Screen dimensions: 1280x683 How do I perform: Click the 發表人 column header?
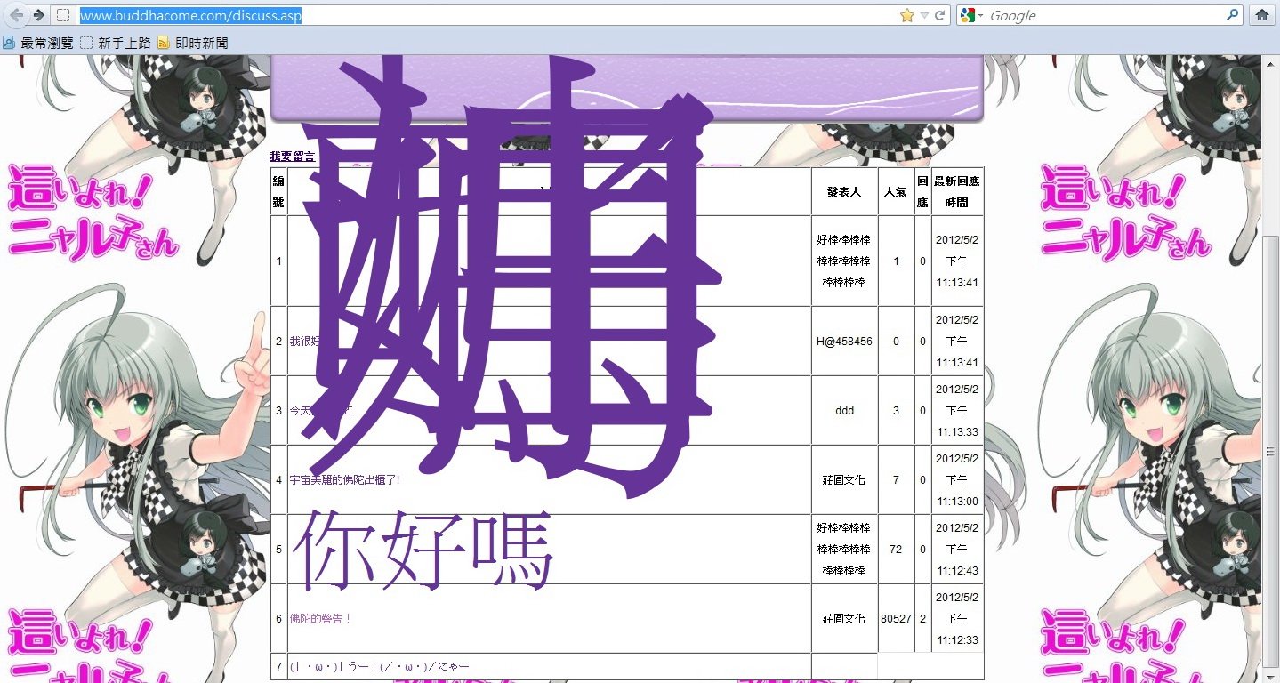click(844, 192)
